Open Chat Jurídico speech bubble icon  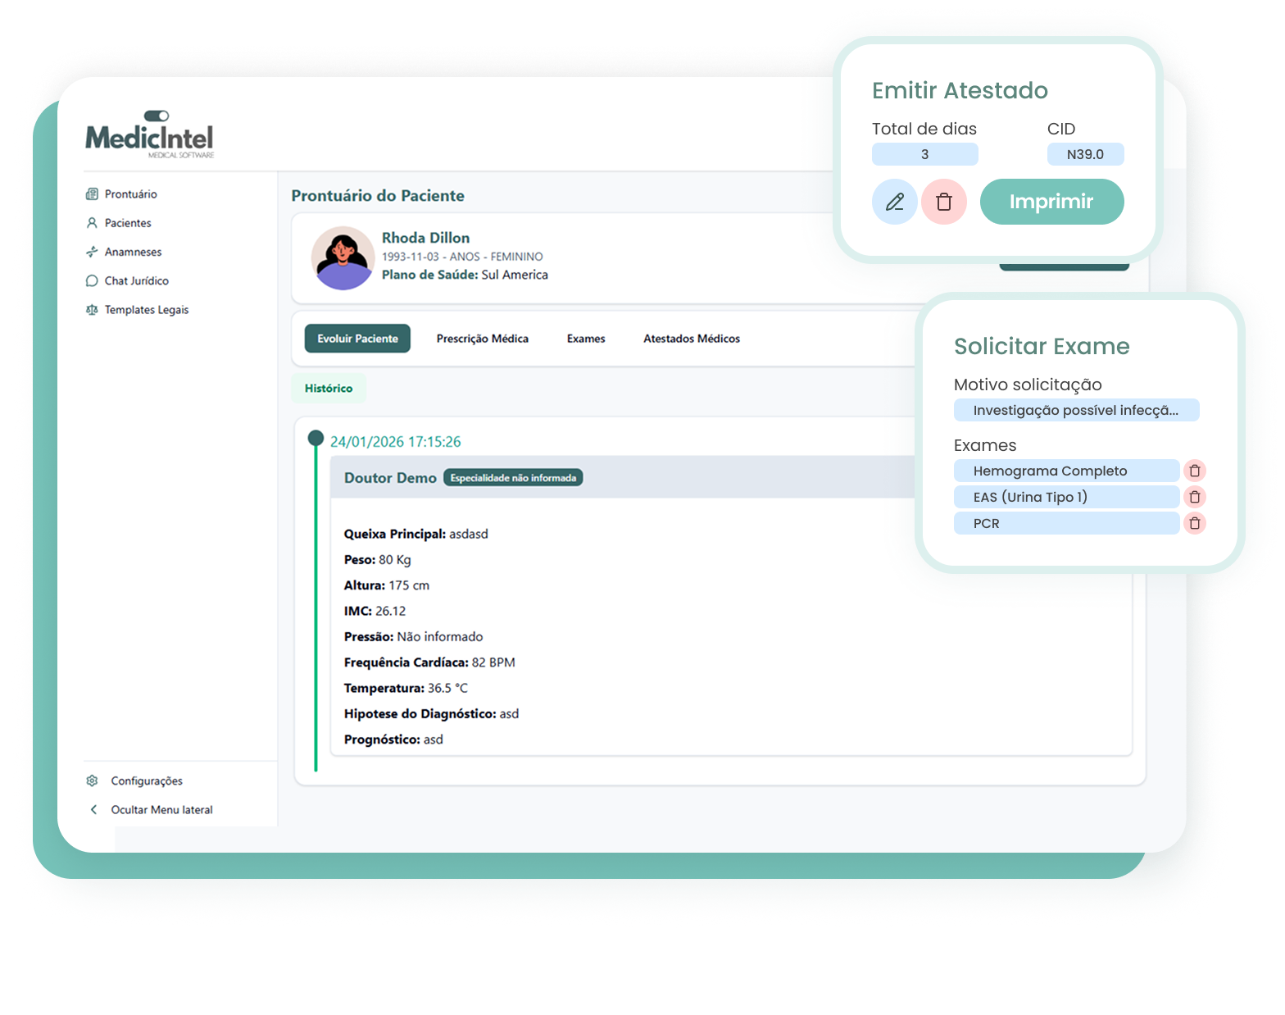pyautogui.click(x=92, y=280)
